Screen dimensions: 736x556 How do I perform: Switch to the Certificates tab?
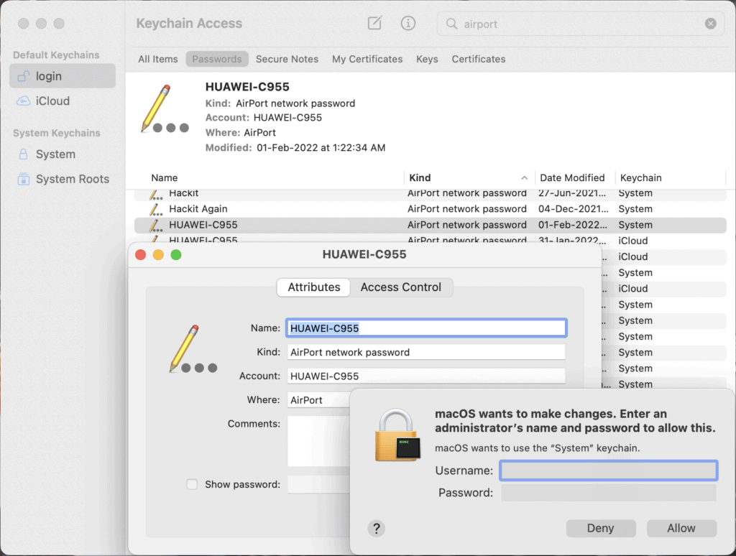pyautogui.click(x=478, y=59)
